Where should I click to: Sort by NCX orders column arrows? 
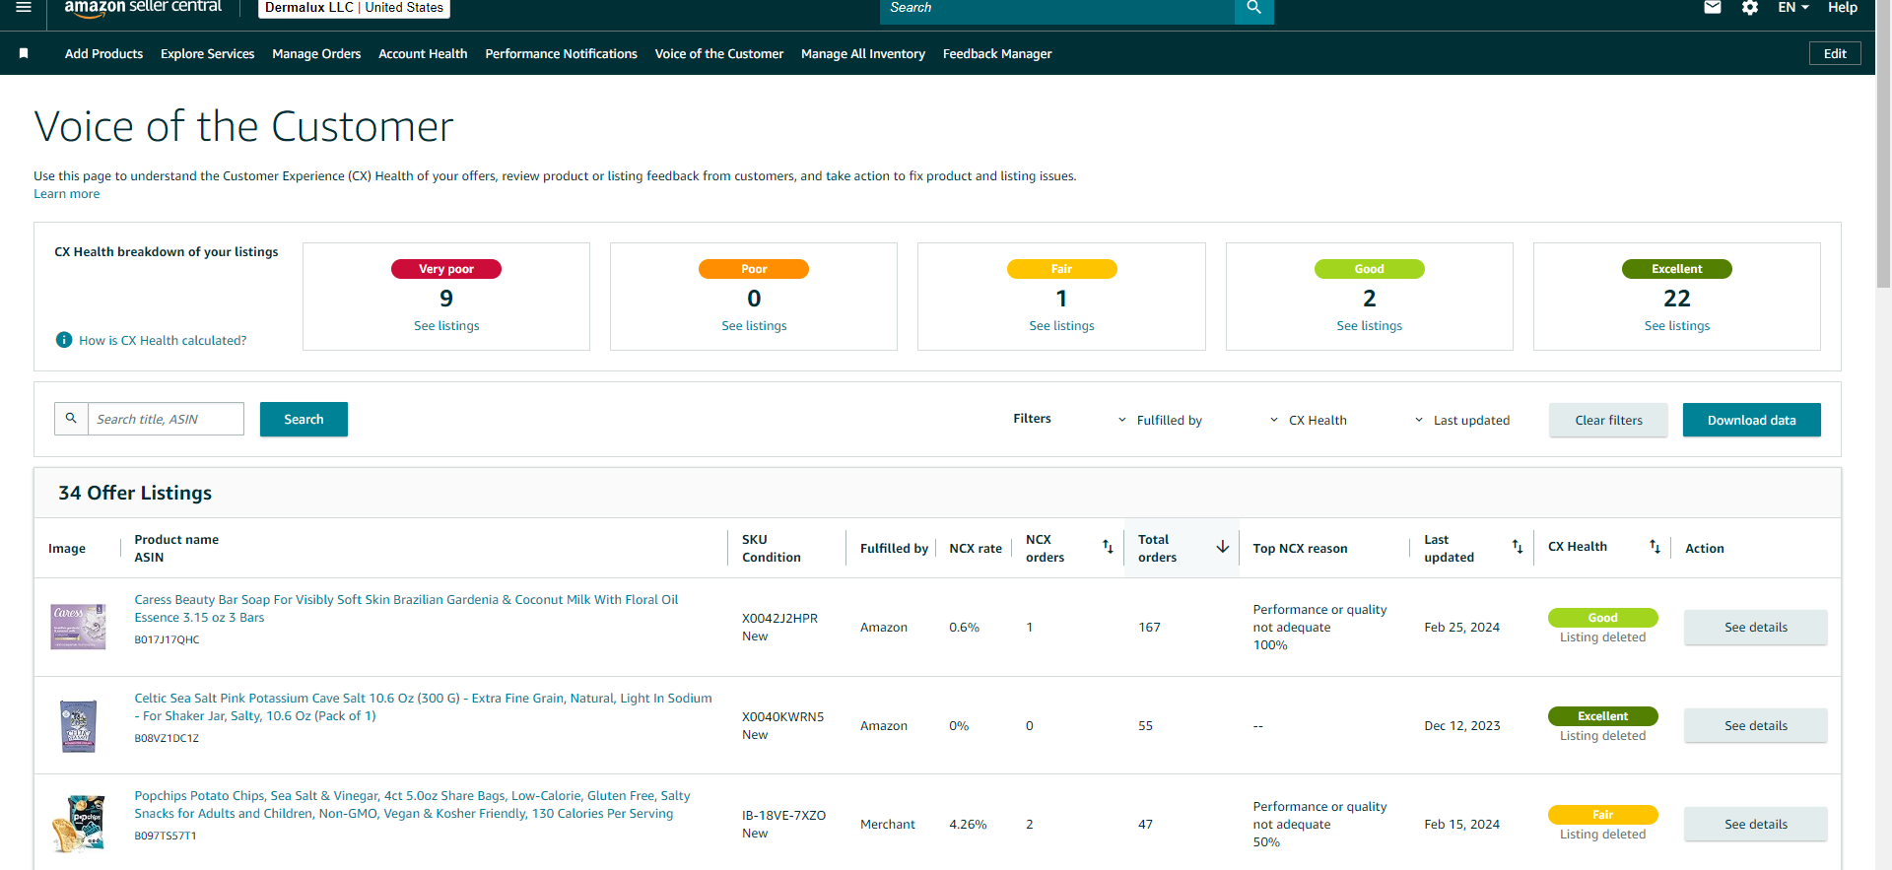pos(1108,547)
